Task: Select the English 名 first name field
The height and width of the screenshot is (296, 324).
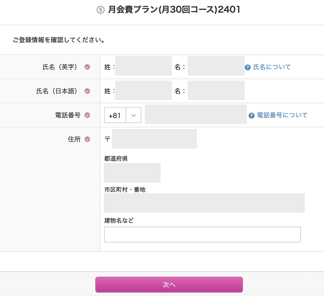Action: click(216, 66)
